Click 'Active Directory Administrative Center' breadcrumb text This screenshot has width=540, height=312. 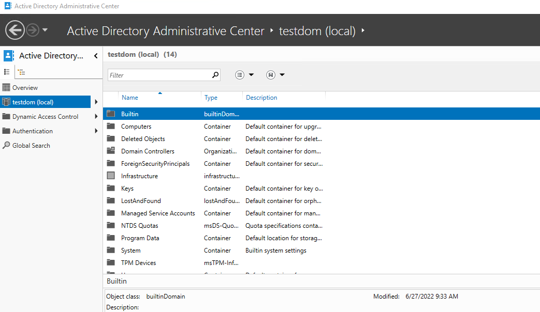166,31
